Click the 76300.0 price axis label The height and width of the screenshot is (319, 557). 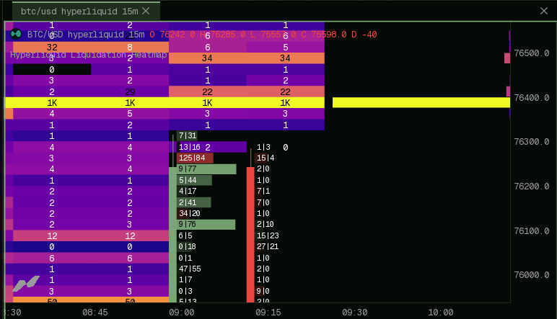[x=532, y=142]
